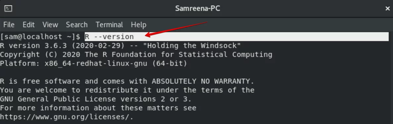Click the terminal icon in the title bar
This screenshot has width=393, height=124.
[8, 9]
